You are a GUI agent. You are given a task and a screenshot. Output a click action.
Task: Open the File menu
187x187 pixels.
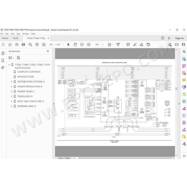point(2,34)
